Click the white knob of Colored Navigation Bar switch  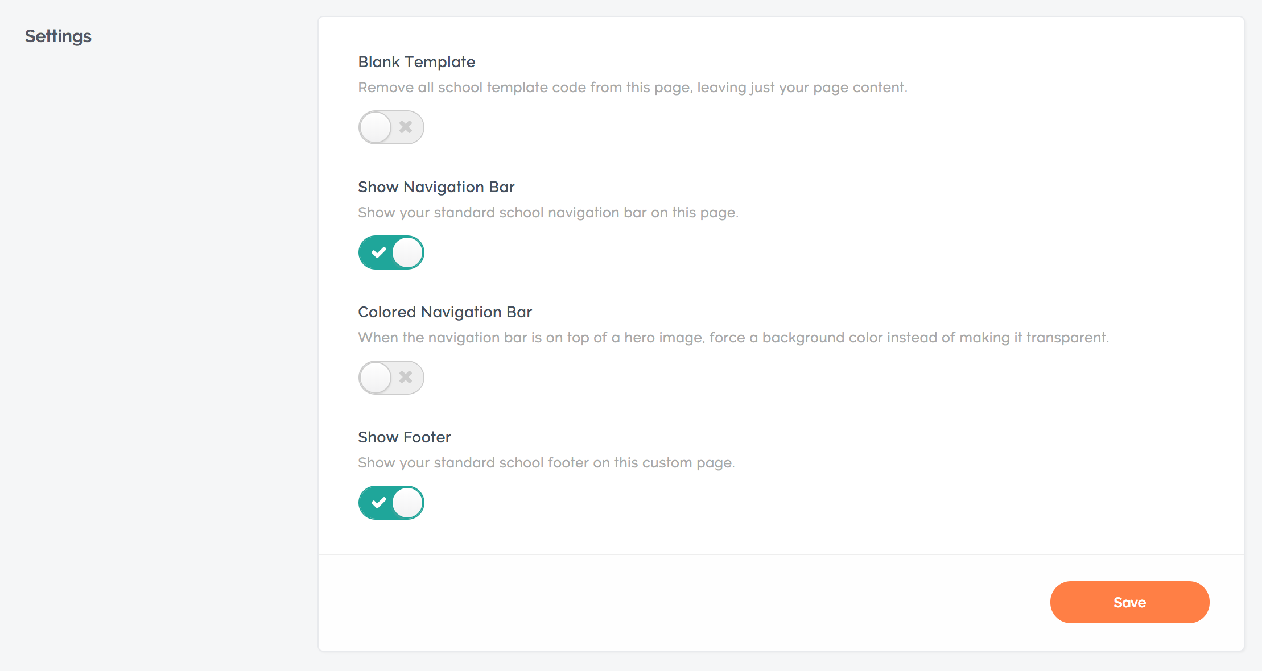click(376, 378)
